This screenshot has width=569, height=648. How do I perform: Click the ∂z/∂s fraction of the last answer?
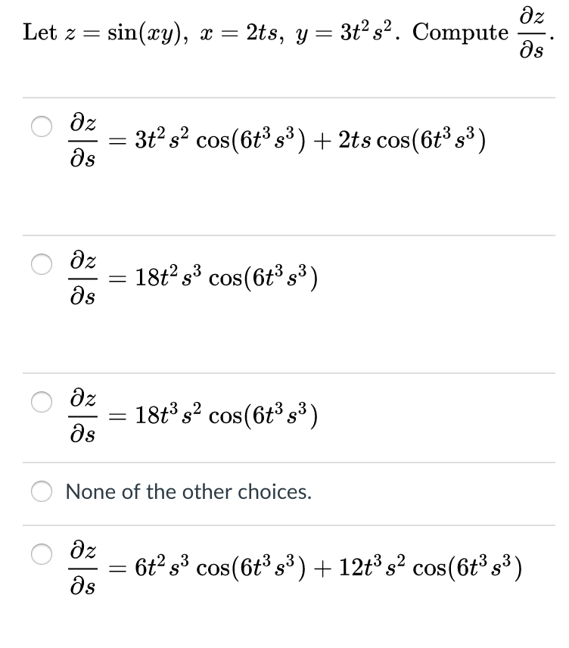point(83,568)
